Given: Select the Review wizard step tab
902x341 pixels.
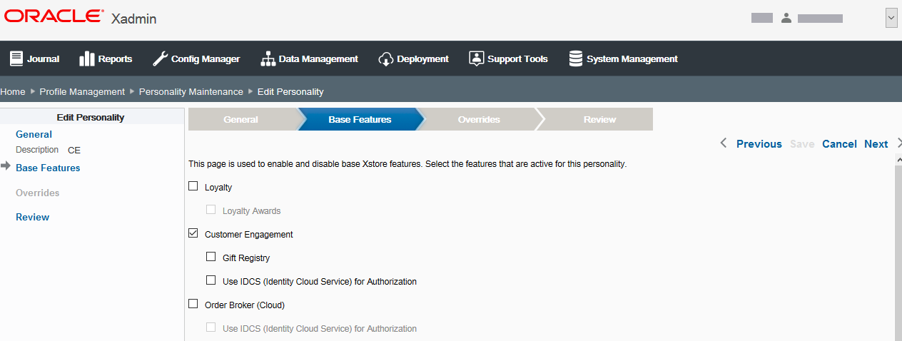Looking at the screenshot, I should coord(599,119).
